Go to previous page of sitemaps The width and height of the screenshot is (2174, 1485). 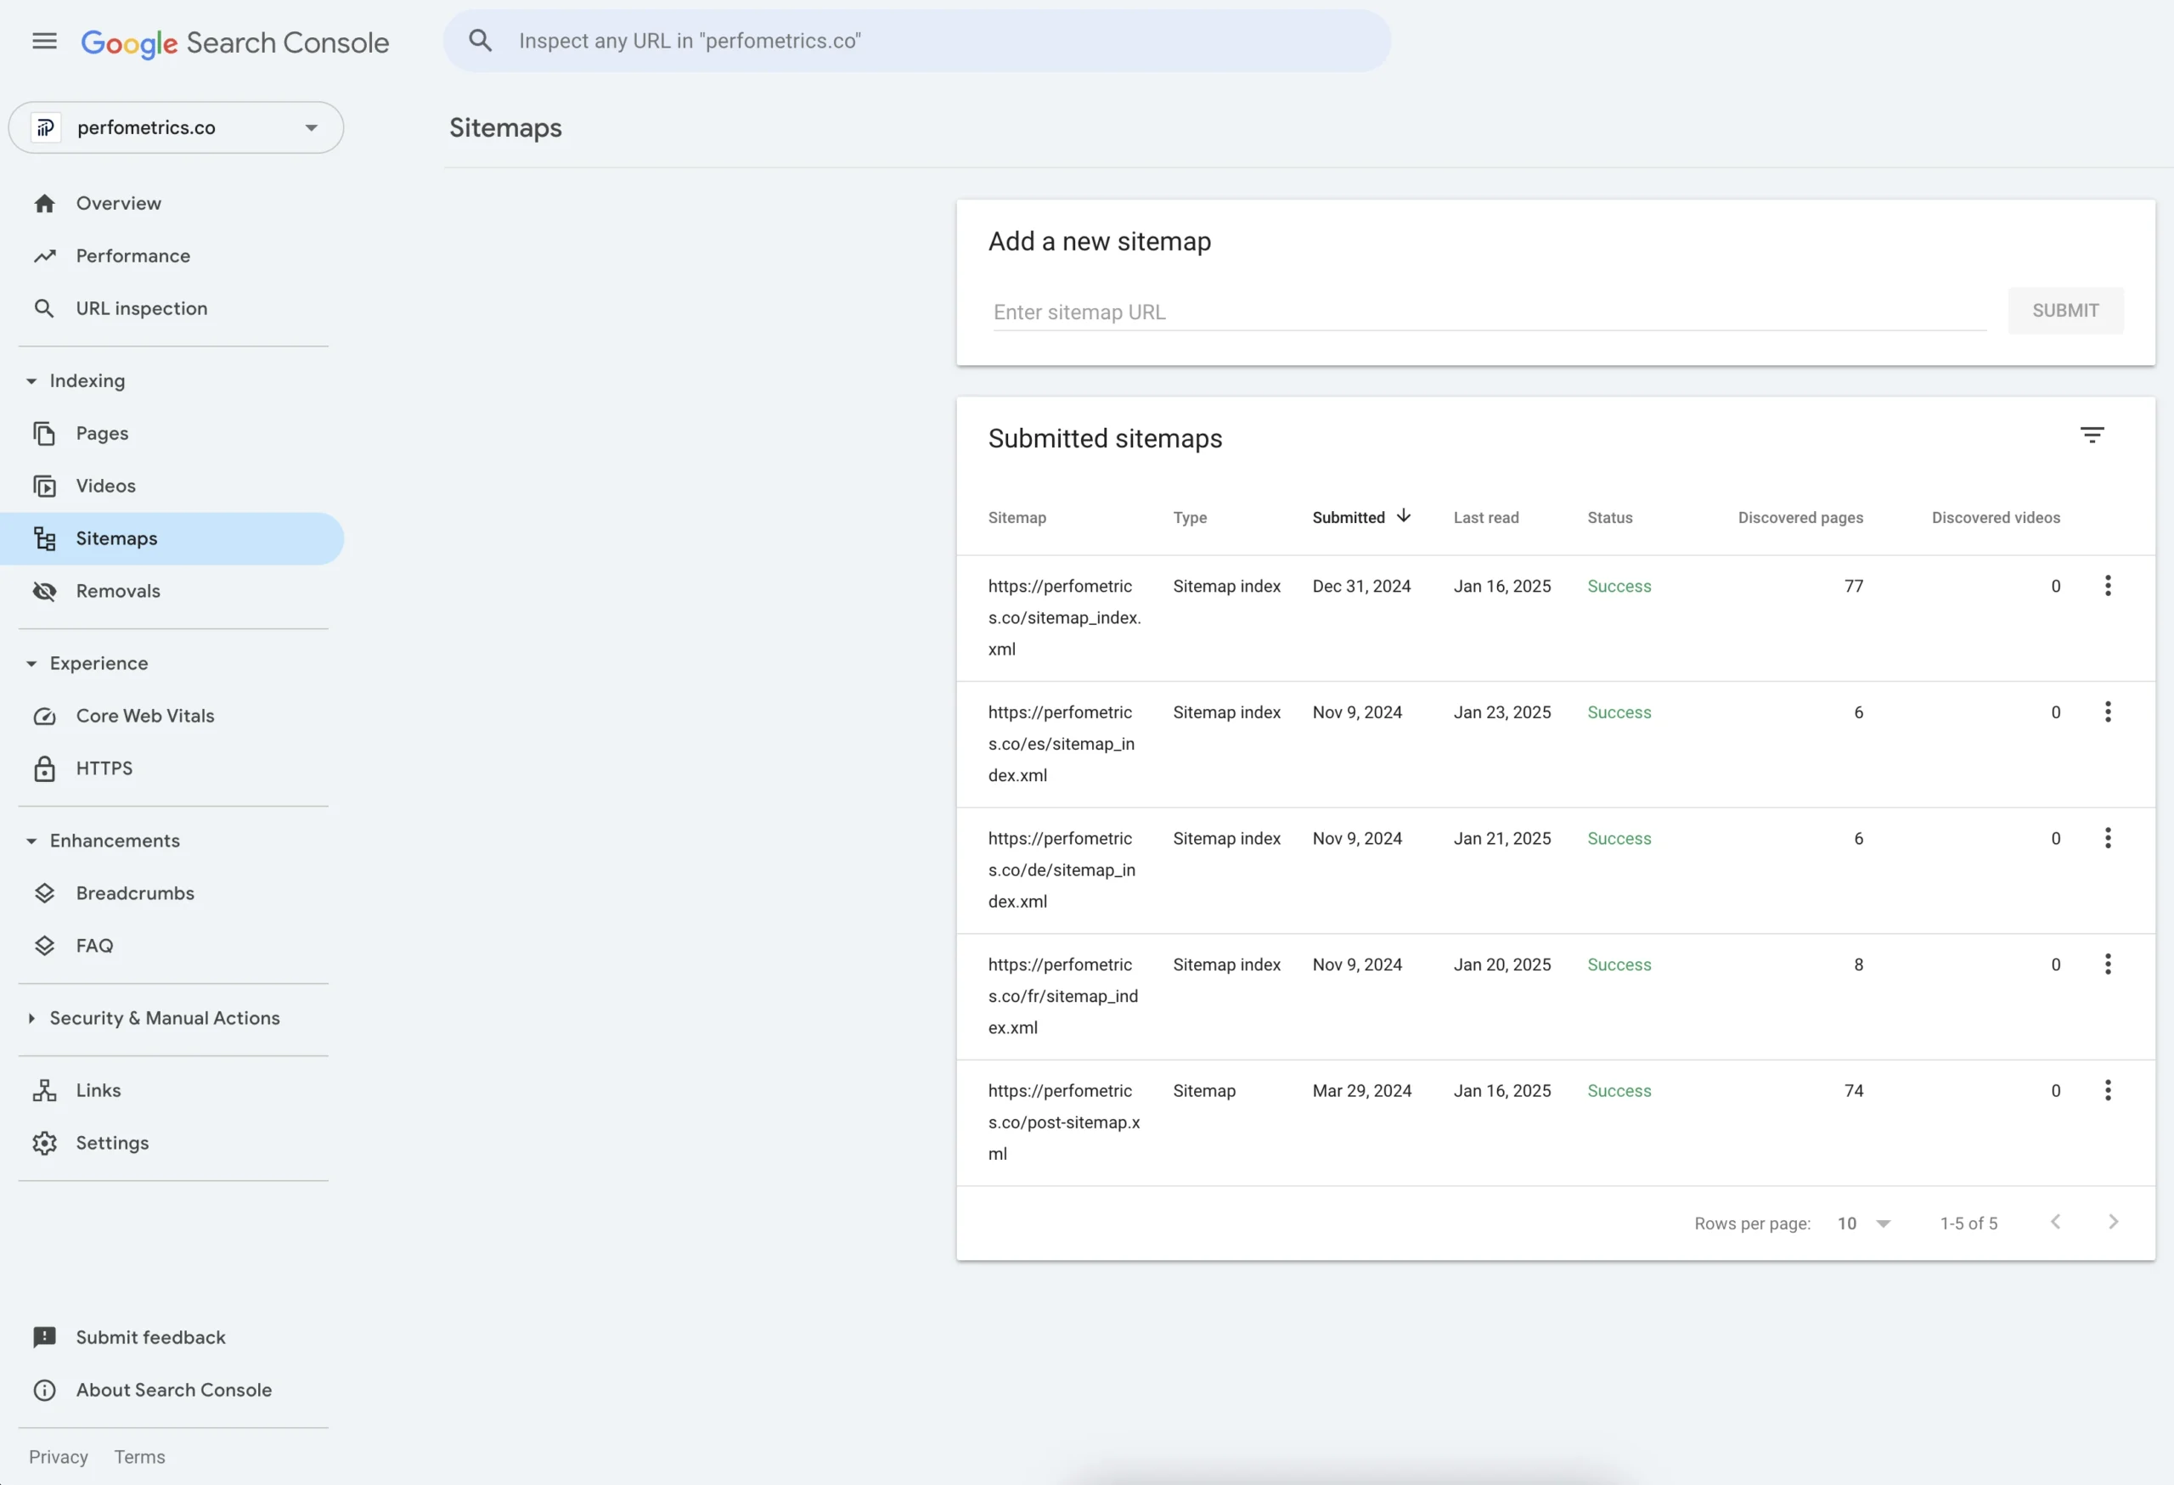click(x=2055, y=1221)
